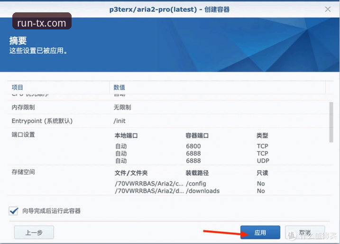Click container port 6888 on the UDP row
Viewport: 340px width, 244px height.
pos(193,160)
